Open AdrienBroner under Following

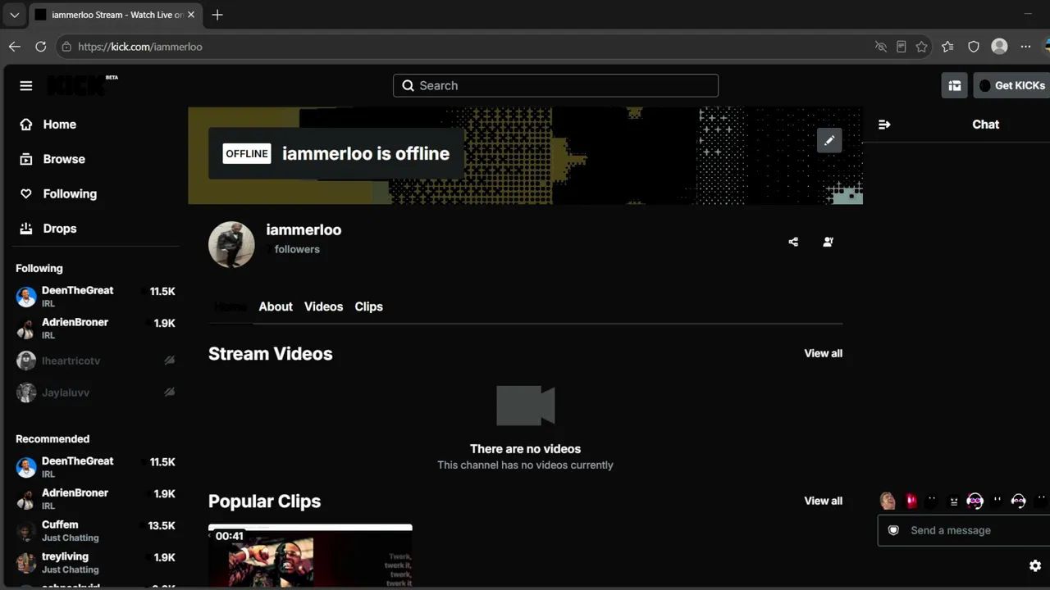(95, 329)
